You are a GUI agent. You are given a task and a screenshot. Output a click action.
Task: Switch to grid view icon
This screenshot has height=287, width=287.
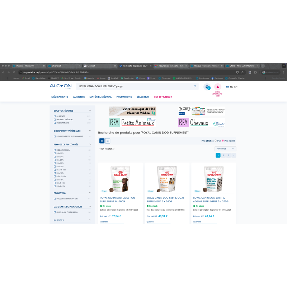tap(102, 141)
